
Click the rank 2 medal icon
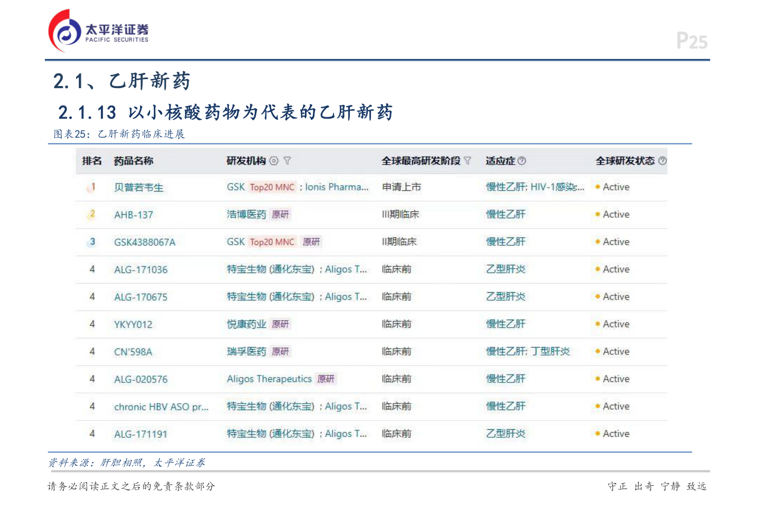click(92, 214)
